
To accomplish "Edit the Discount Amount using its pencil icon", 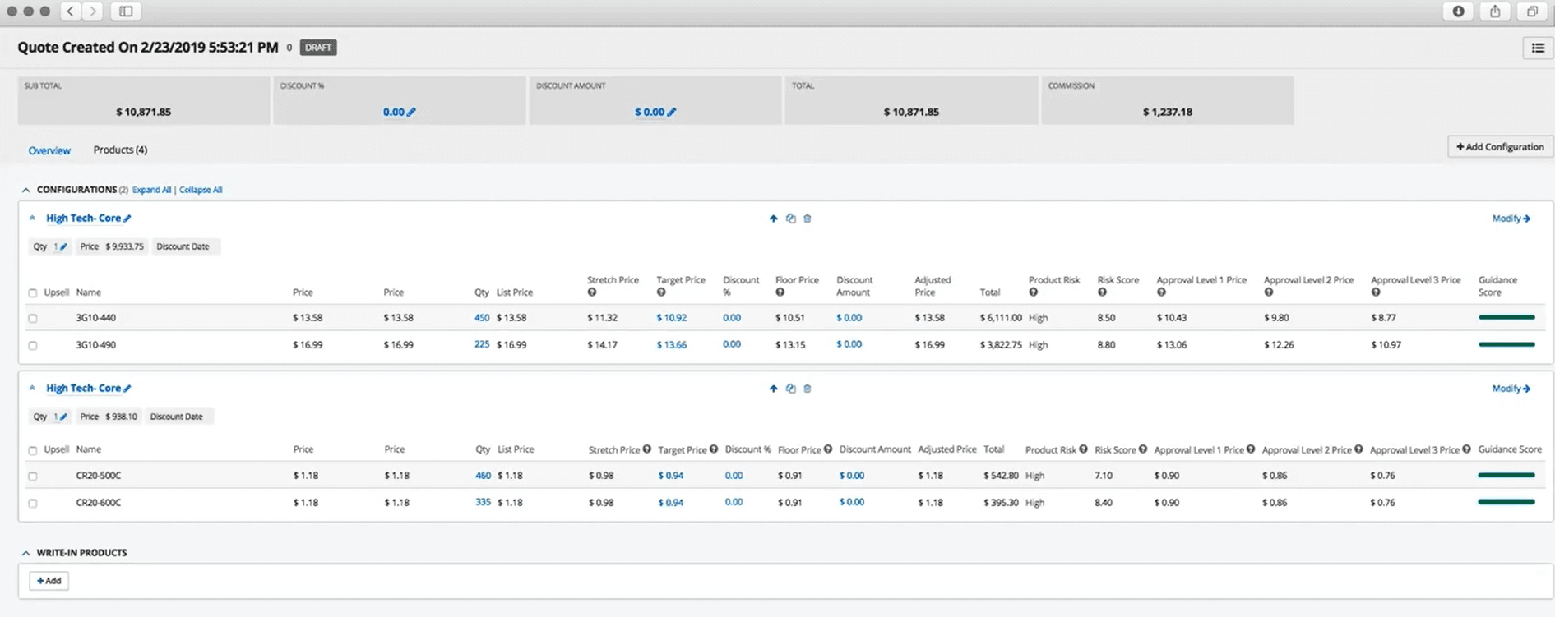I will click(672, 113).
